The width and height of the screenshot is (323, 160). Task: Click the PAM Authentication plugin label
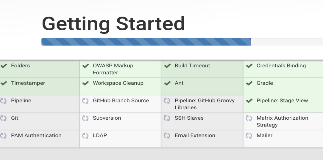pos(36,135)
